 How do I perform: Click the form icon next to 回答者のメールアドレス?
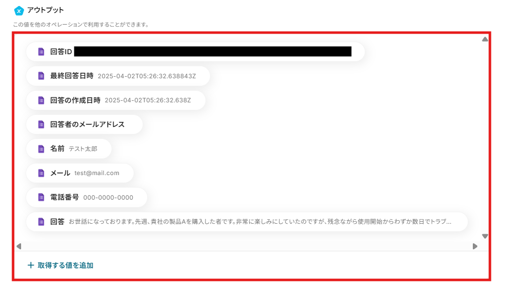41,124
